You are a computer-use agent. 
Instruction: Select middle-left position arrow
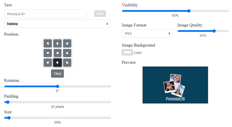[x=48, y=53]
